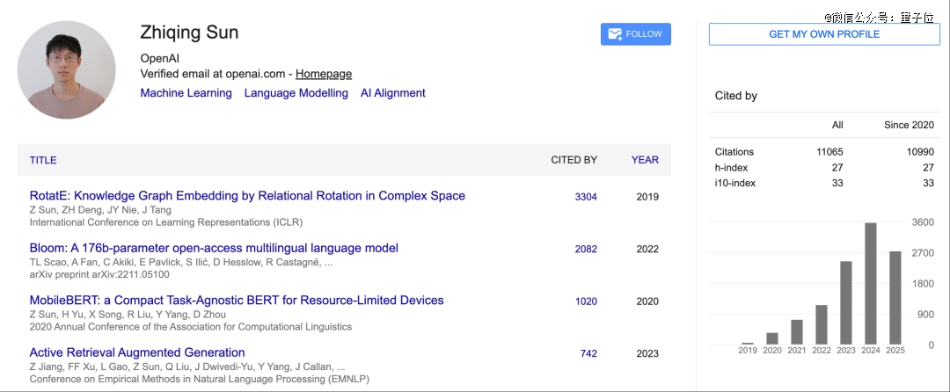
Task: Click the year 2019 for RotatE
Action: 647,197
